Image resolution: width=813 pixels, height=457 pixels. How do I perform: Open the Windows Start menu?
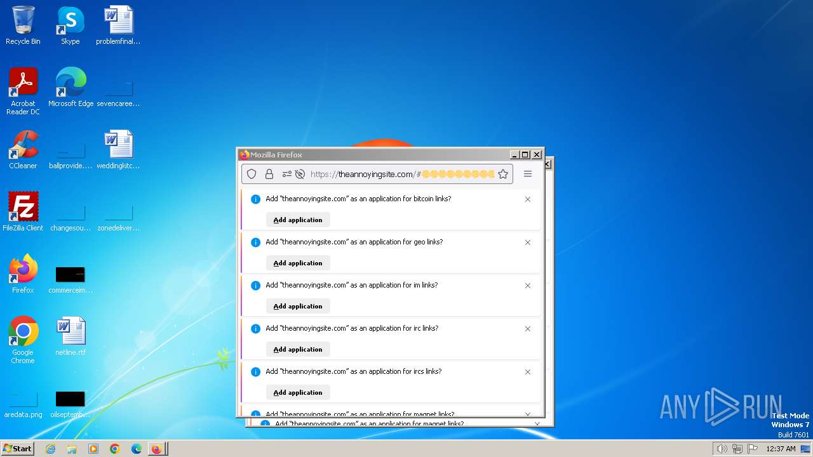tap(17, 449)
